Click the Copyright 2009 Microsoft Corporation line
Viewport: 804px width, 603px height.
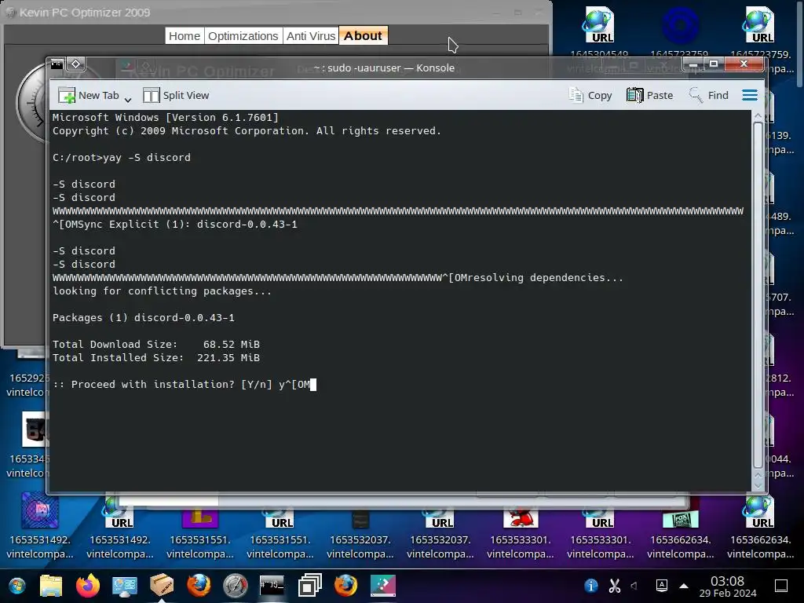pyautogui.click(x=247, y=131)
